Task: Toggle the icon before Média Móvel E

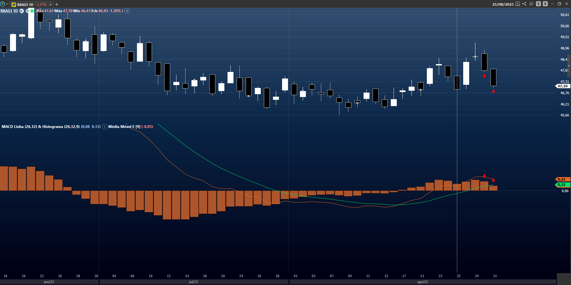Action: 105,127
